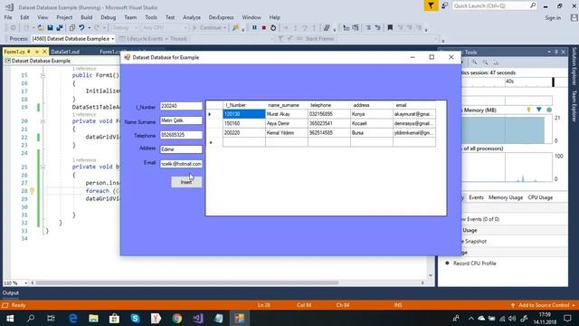Click the snapshot blue triangle icon

point(539,110)
